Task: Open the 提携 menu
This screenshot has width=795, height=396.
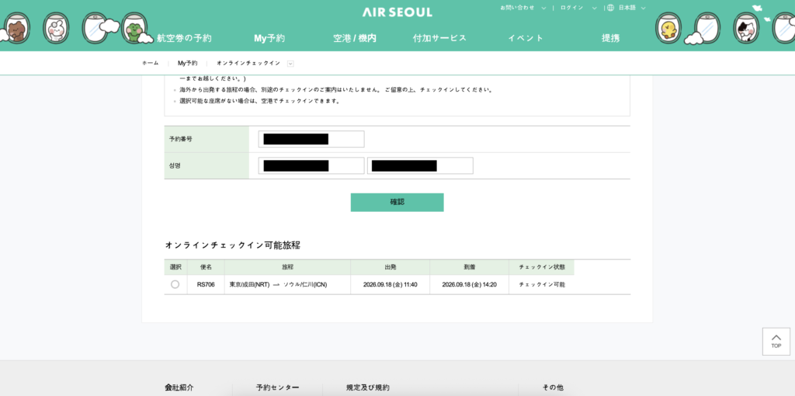Action: [610, 38]
